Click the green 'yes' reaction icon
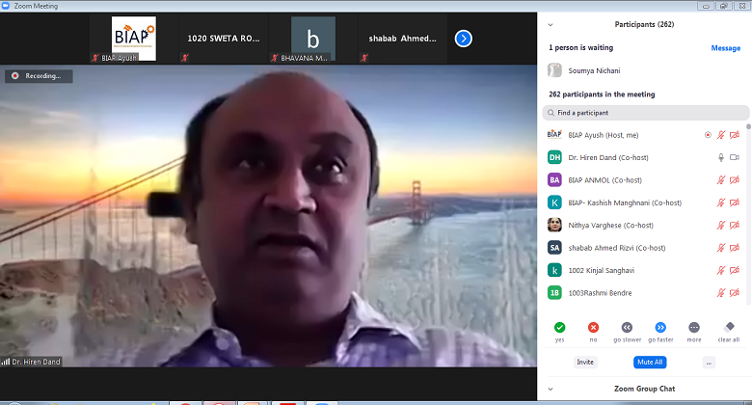This screenshot has height=405, width=752. click(x=559, y=327)
